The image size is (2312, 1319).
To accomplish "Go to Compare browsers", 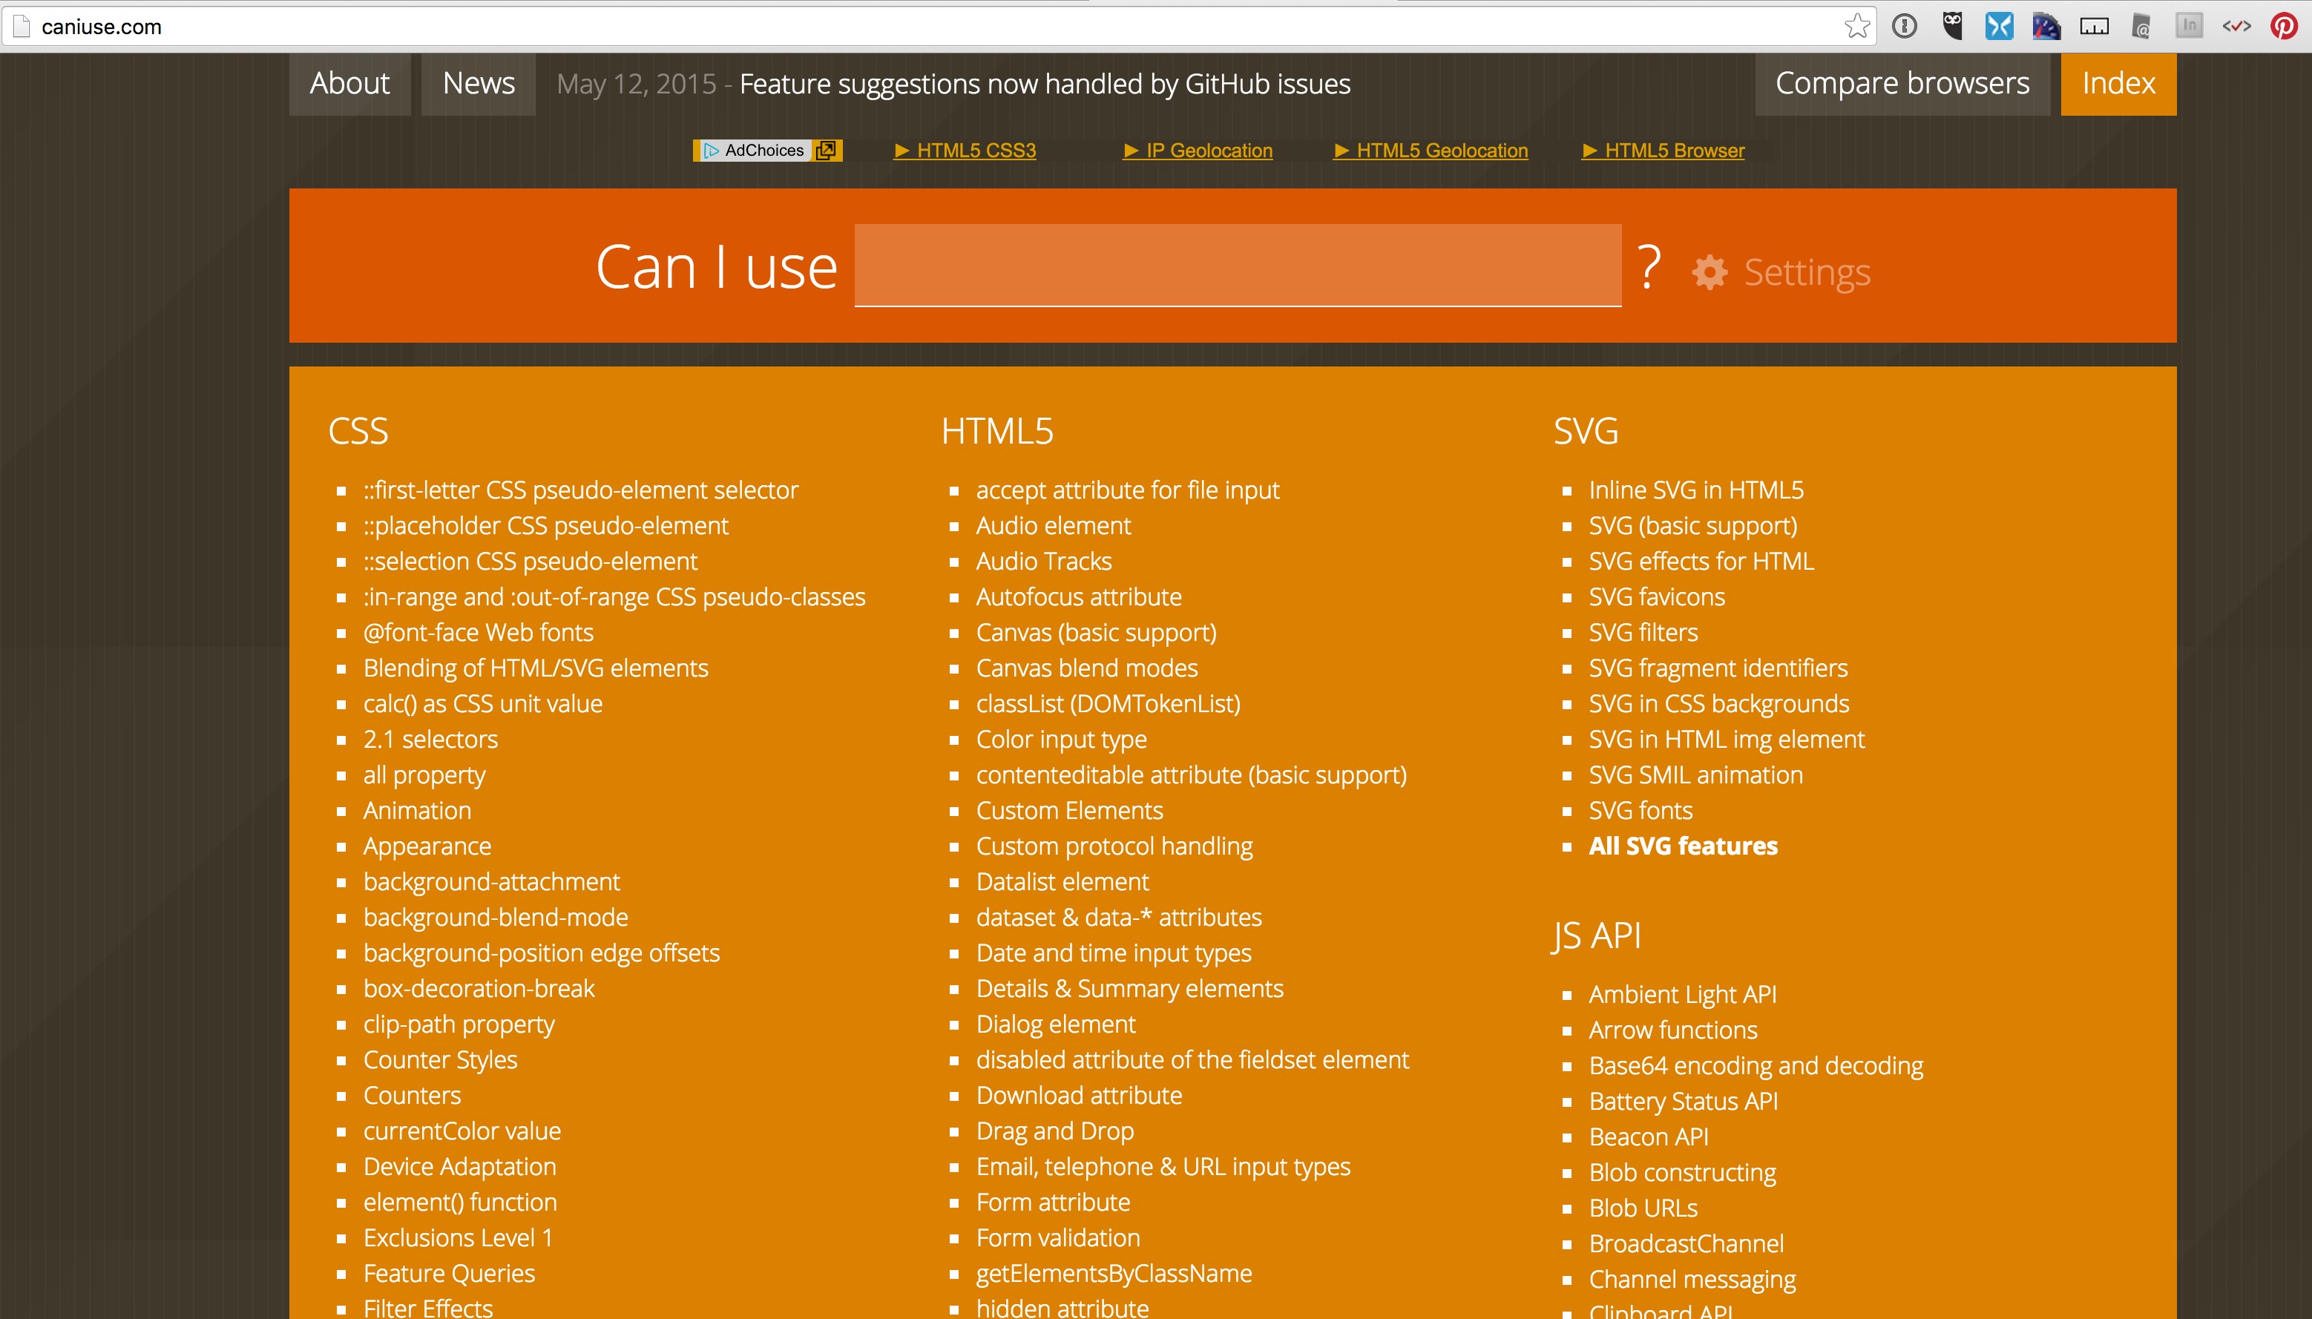I will 1902,83.
